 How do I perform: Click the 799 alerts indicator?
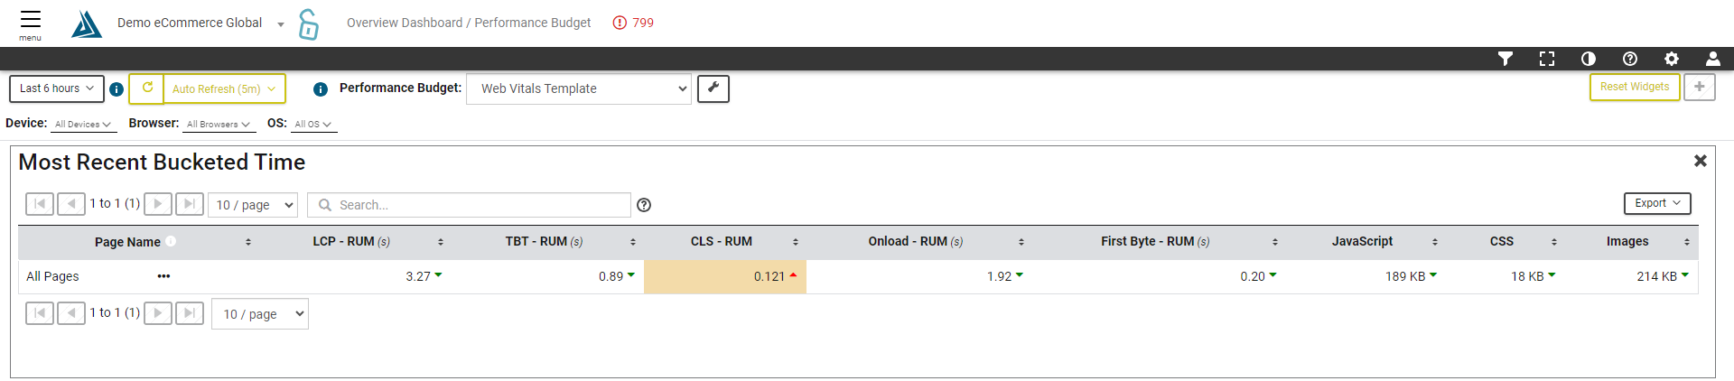click(633, 23)
